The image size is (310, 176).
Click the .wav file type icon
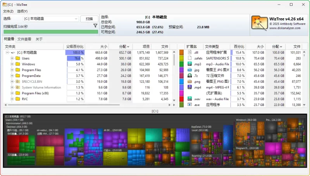(189, 99)
